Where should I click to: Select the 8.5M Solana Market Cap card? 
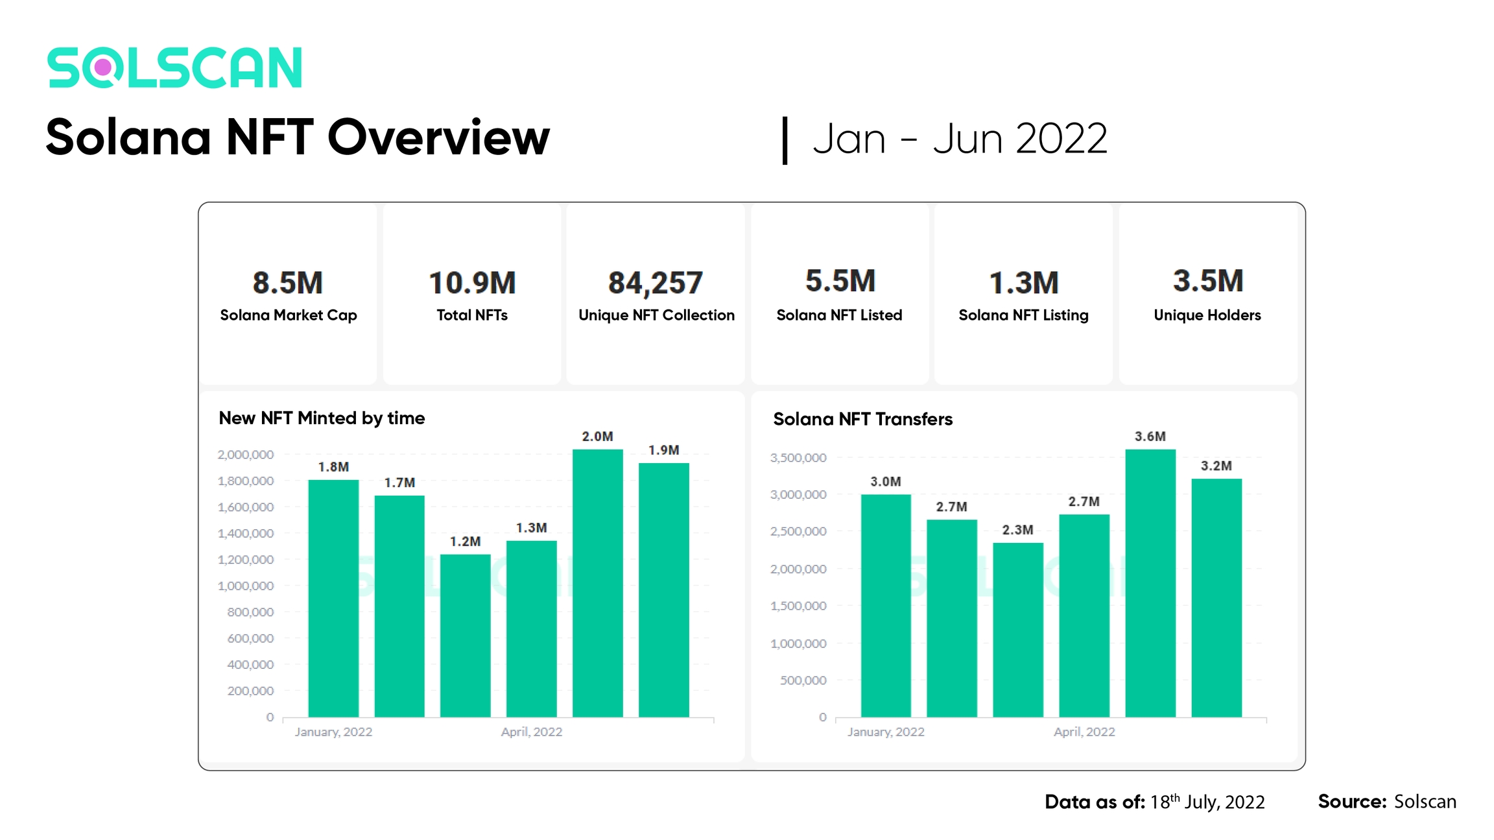[288, 295]
